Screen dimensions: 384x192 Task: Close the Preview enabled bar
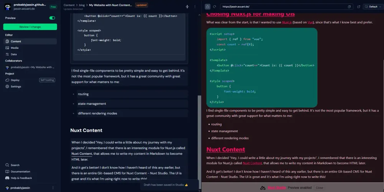(319, 188)
